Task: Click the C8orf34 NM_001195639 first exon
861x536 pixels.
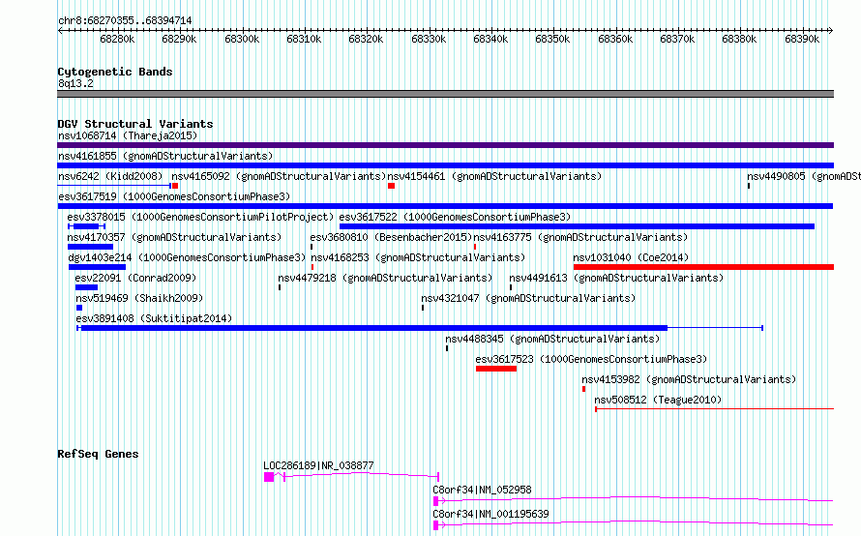Action: (x=435, y=525)
